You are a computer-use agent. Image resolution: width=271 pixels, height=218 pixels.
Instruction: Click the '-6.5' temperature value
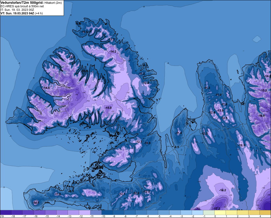point(176,147)
